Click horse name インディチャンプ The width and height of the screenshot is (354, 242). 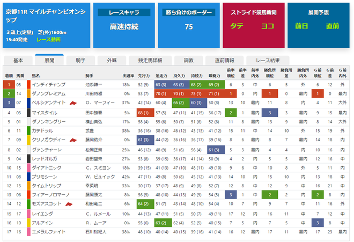tap(48, 84)
